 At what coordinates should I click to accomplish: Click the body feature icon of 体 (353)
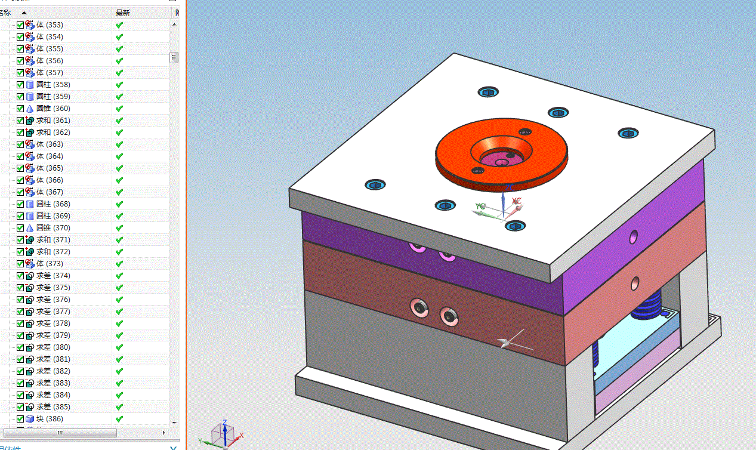29,24
